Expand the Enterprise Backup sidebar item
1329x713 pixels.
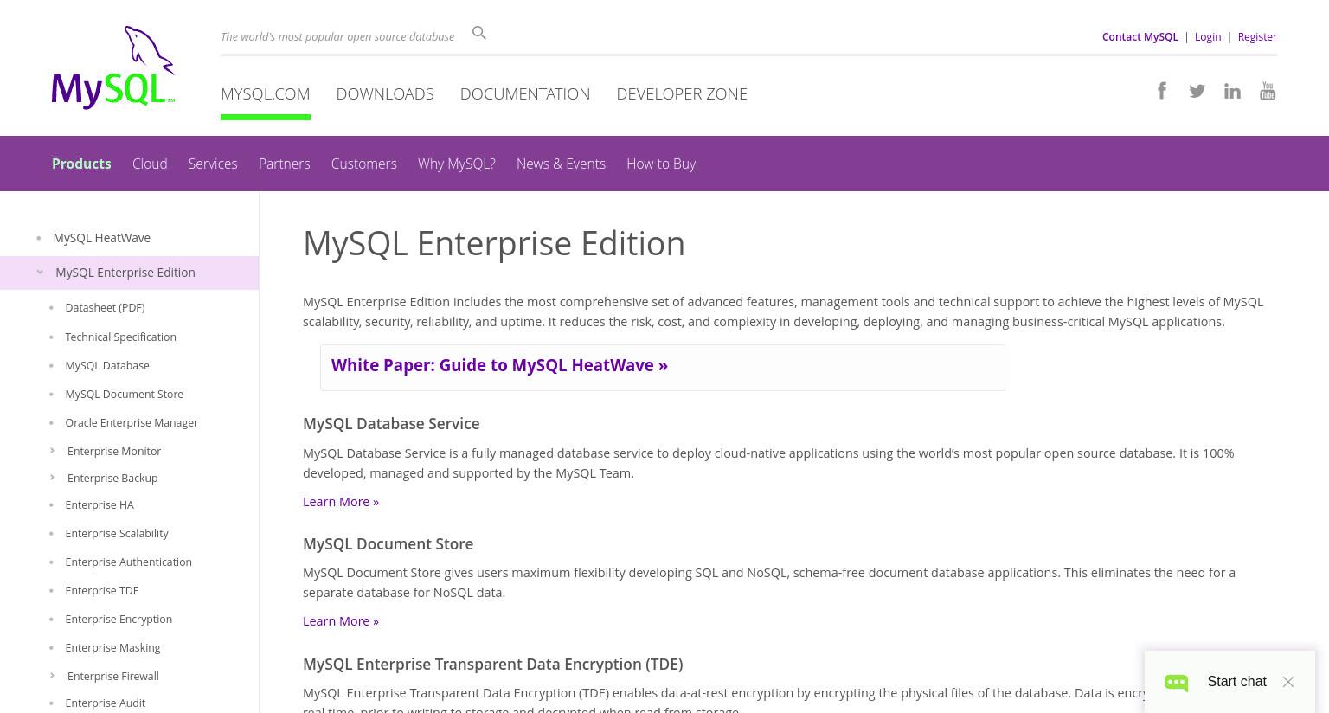53,477
